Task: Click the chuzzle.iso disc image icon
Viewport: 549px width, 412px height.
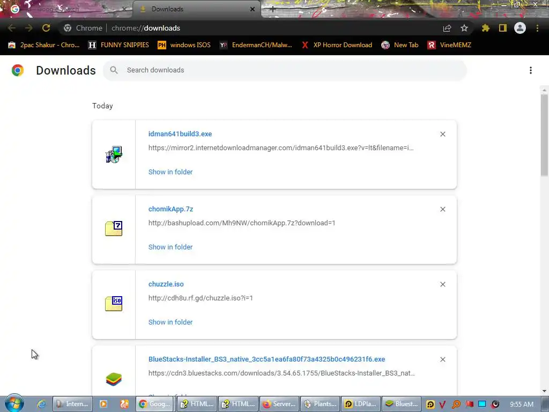Action: (114, 304)
